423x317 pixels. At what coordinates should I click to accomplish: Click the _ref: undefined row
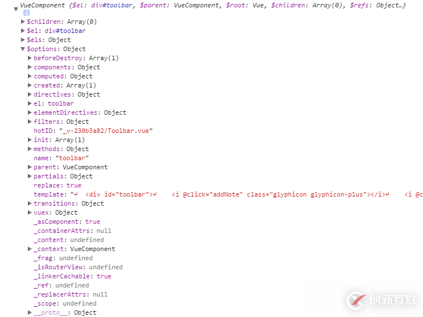[x=61, y=285]
